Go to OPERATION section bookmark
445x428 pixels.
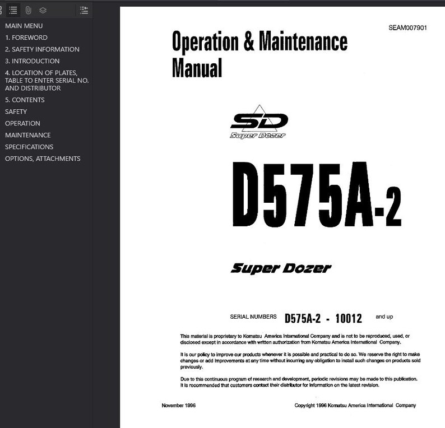[22, 123]
